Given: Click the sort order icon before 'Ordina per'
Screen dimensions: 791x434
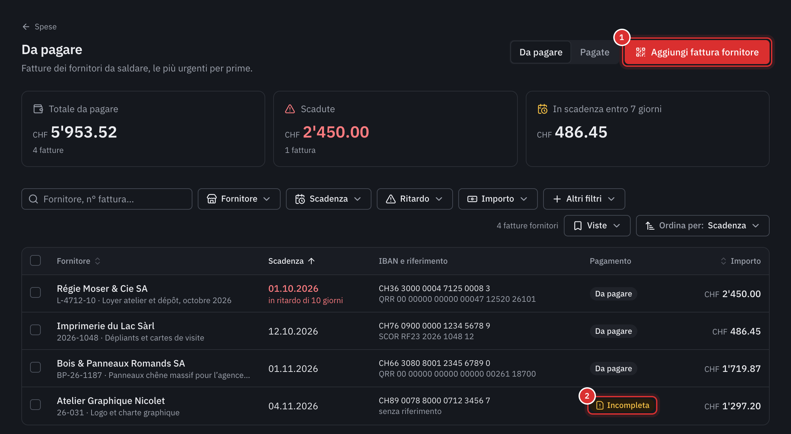Looking at the screenshot, I should [x=650, y=226].
